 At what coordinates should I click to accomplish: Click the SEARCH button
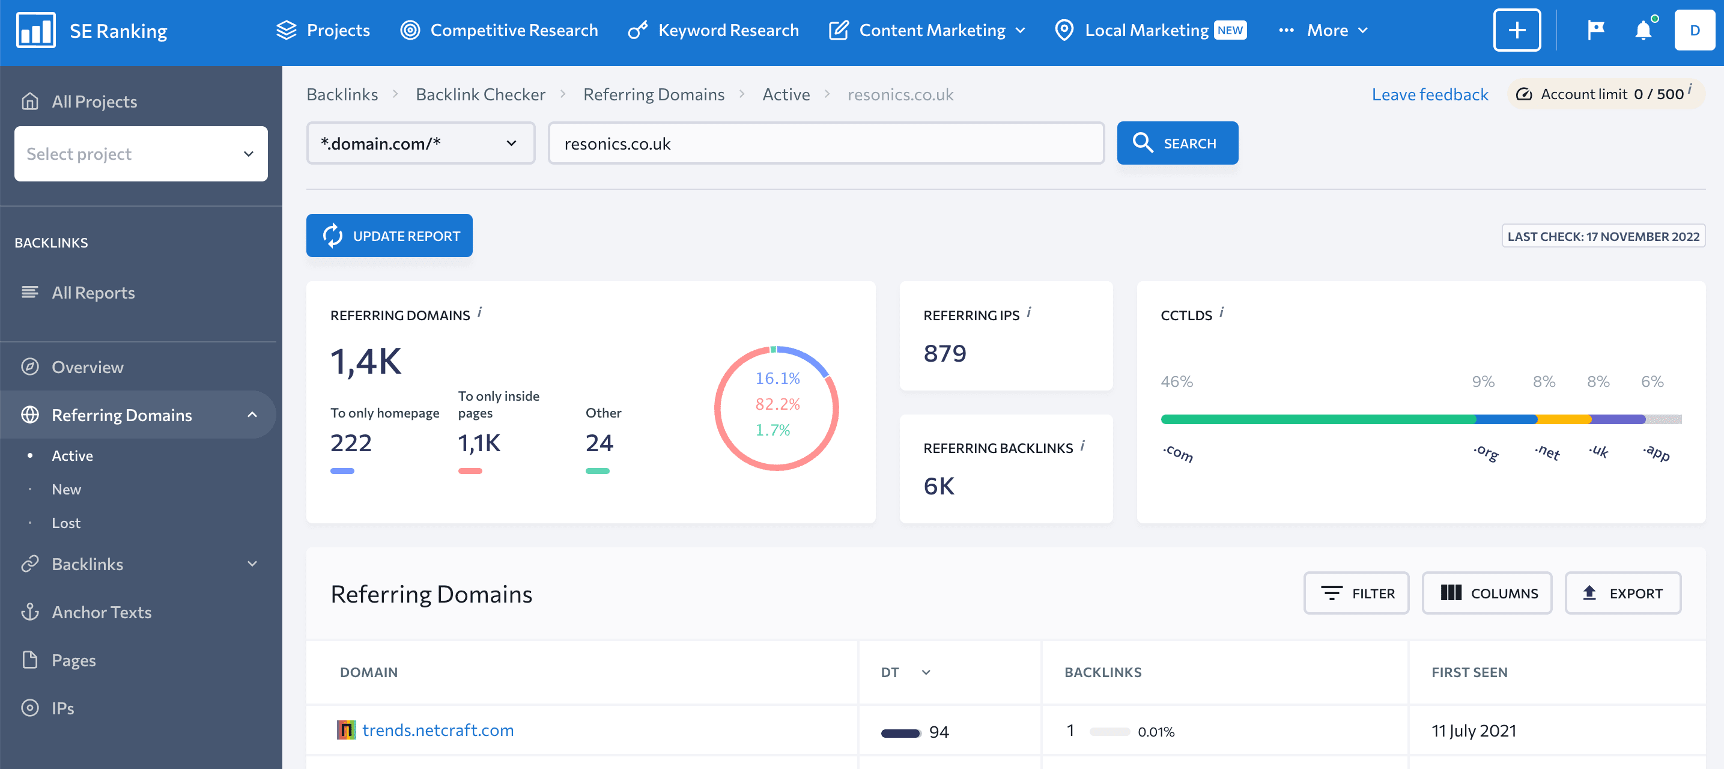1177,143
